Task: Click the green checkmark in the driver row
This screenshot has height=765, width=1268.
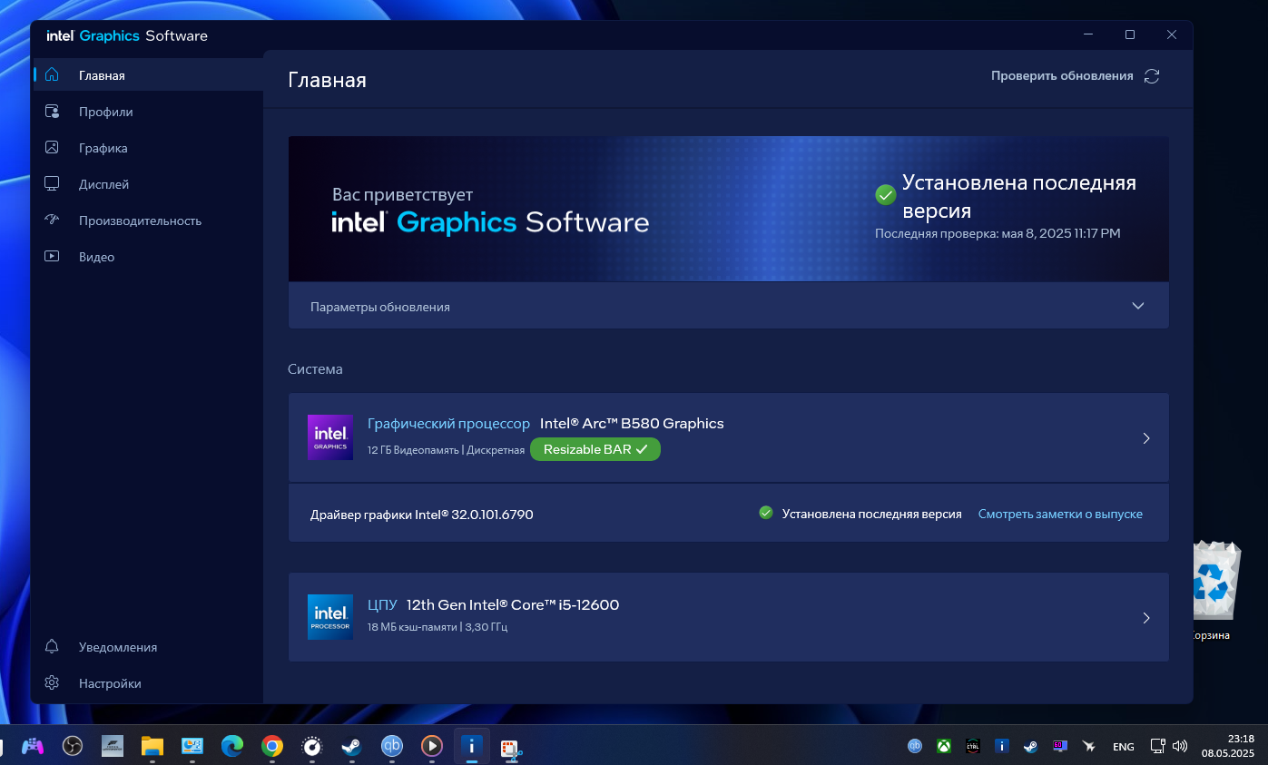Action: (766, 513)
